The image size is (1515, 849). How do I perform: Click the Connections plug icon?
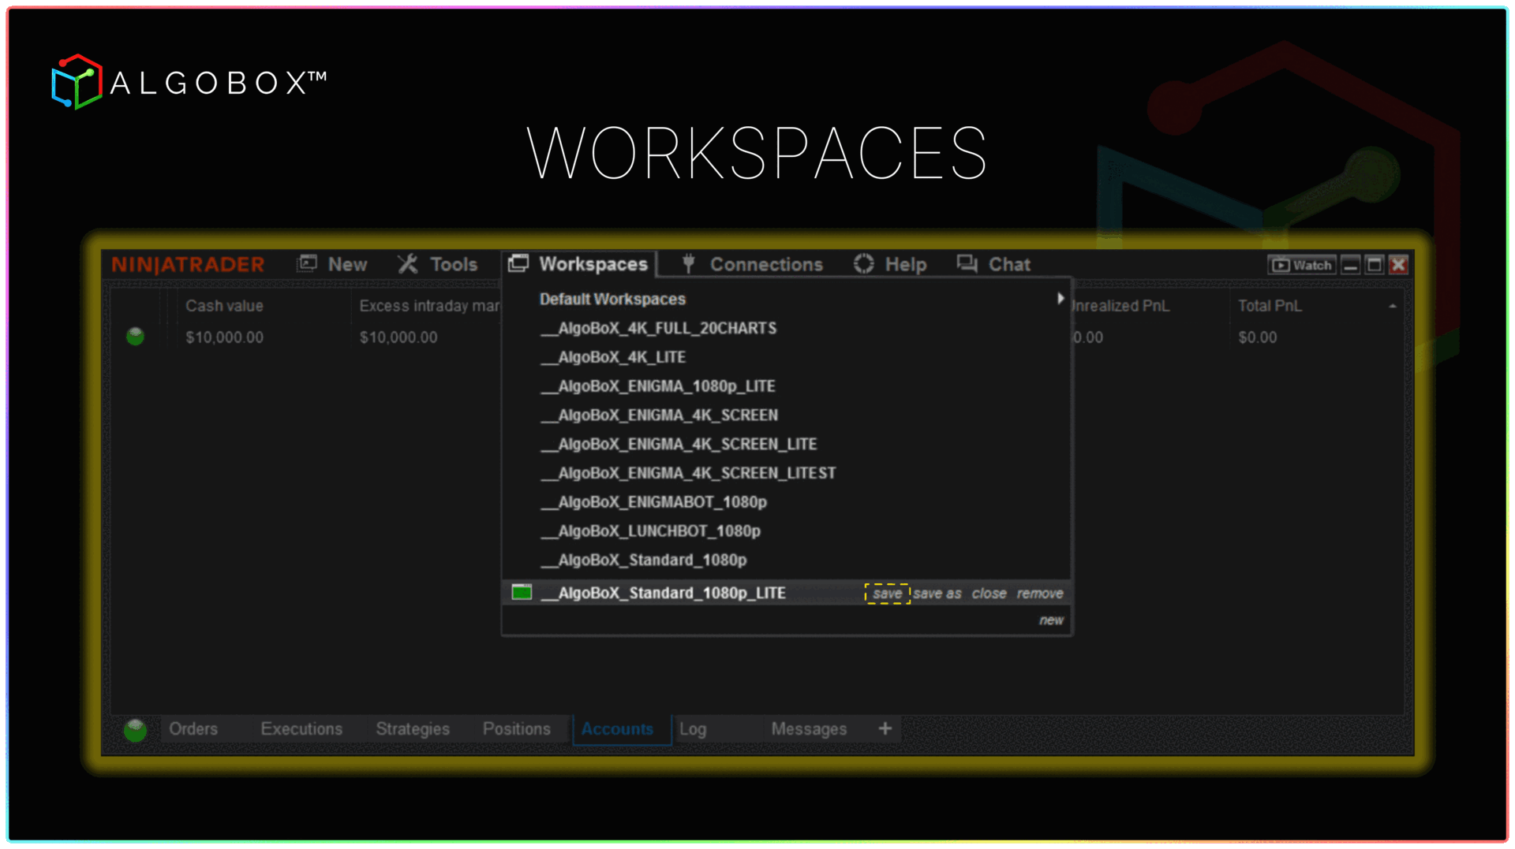(688, 264)
